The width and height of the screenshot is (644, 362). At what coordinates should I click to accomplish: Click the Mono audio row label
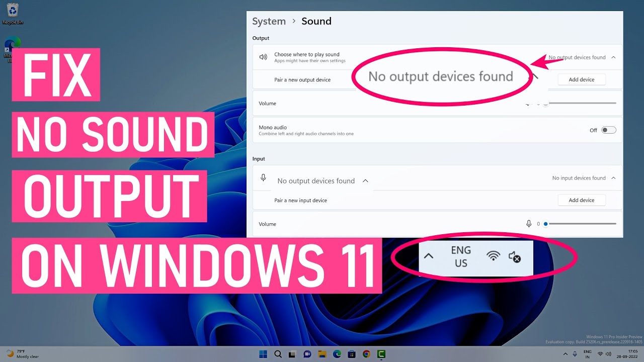click(x=273, y=128)
